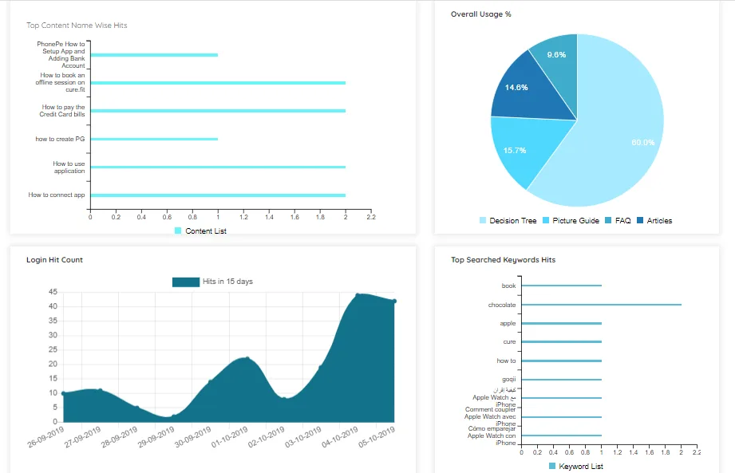735x473 pixels.
Task: Click the chocolate keyword label
Action: coord(501,305)
